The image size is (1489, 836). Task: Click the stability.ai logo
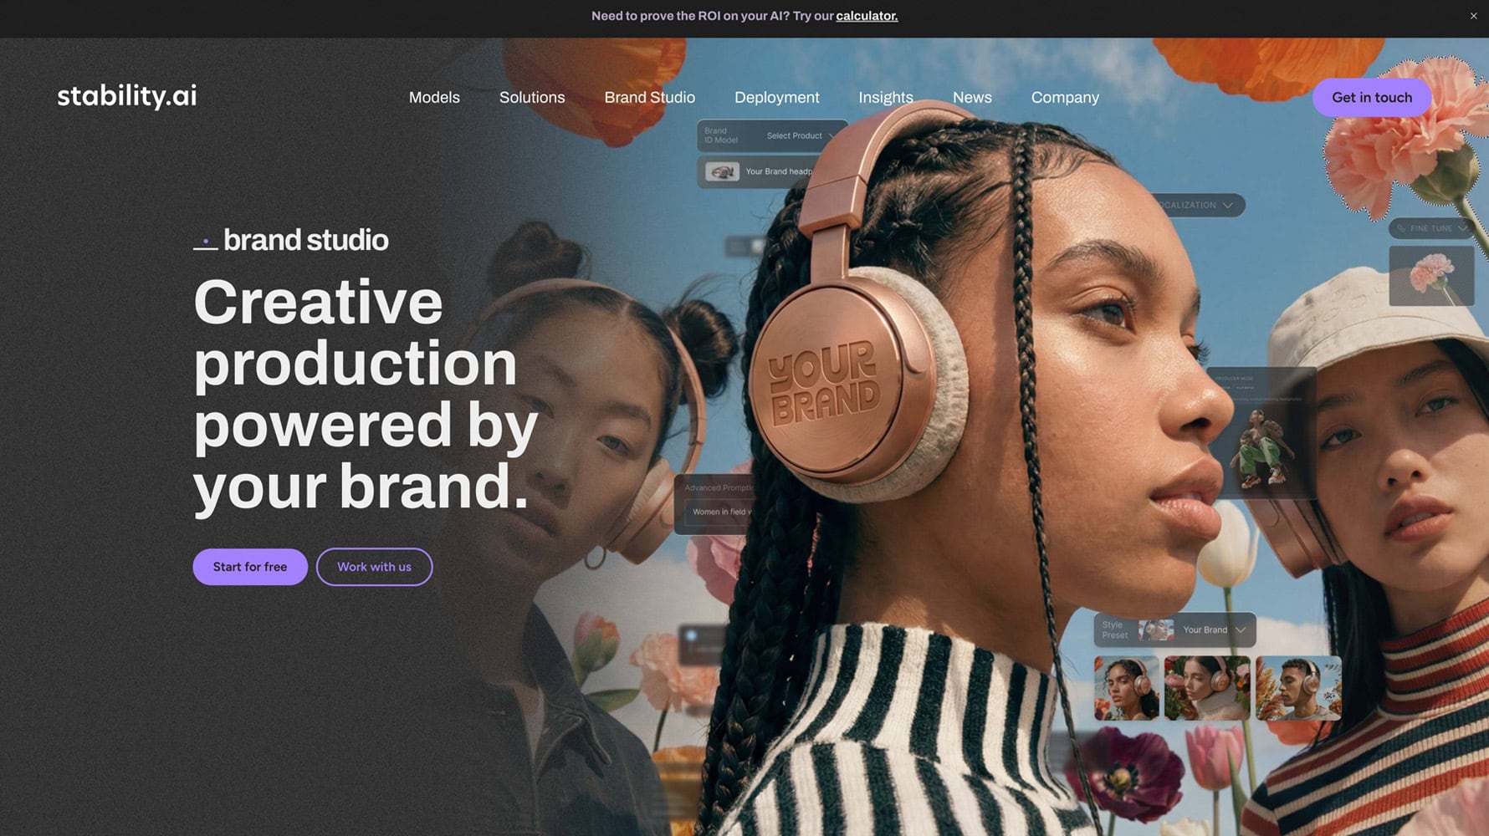(x=127, y=96)
